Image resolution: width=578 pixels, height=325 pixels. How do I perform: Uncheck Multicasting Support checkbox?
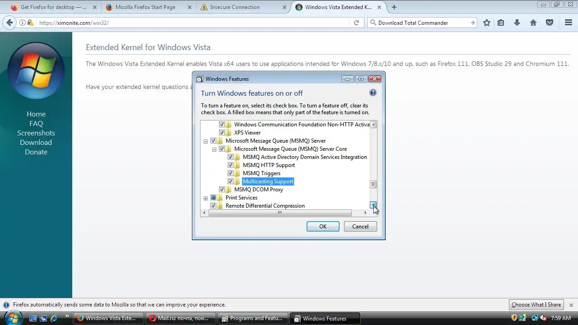coord(230,181)
